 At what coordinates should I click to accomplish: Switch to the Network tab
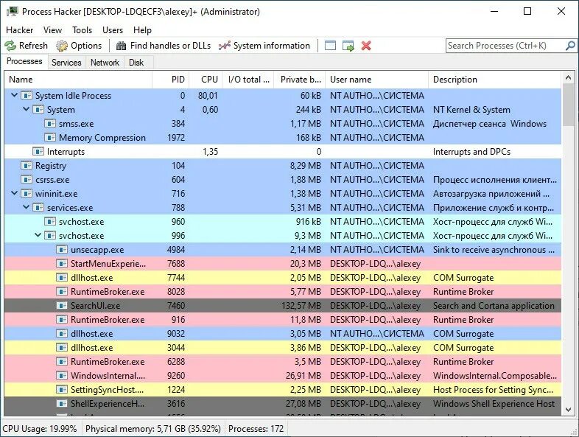coord(105,63)
